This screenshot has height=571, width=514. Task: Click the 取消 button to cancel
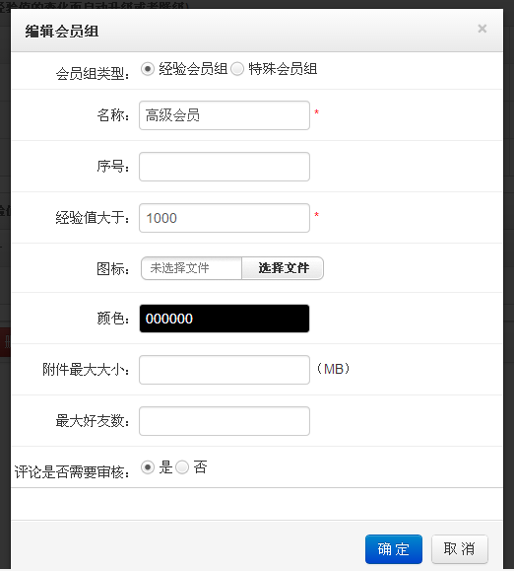point(460,549)
